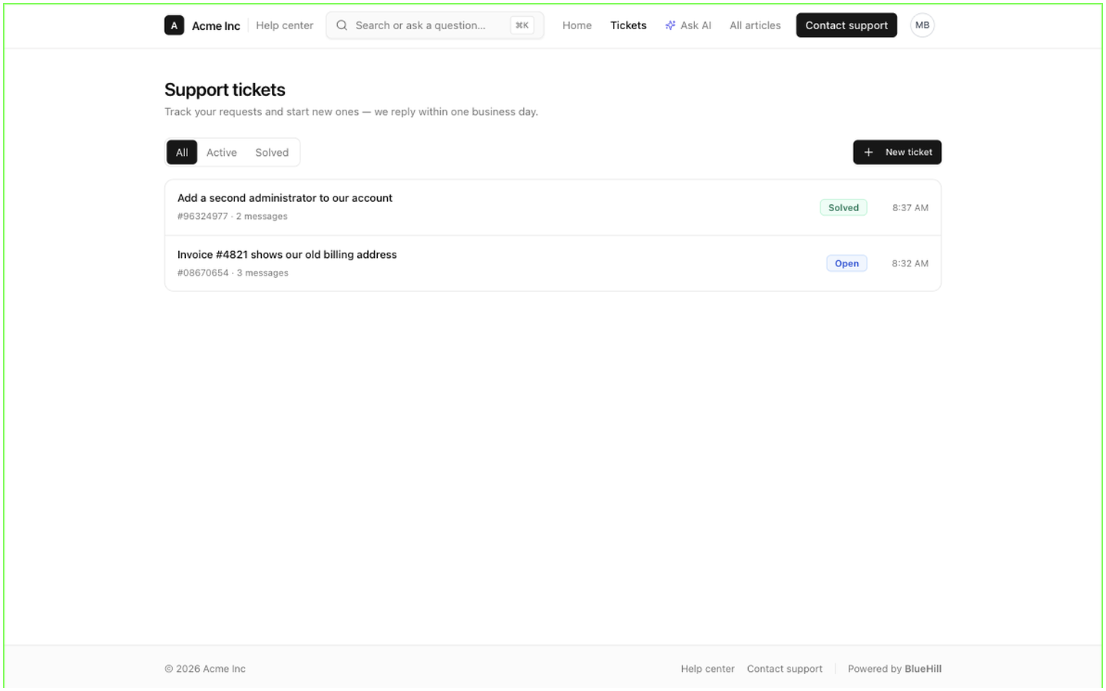Switch to the Active filter tab

[x=221, y=152]
